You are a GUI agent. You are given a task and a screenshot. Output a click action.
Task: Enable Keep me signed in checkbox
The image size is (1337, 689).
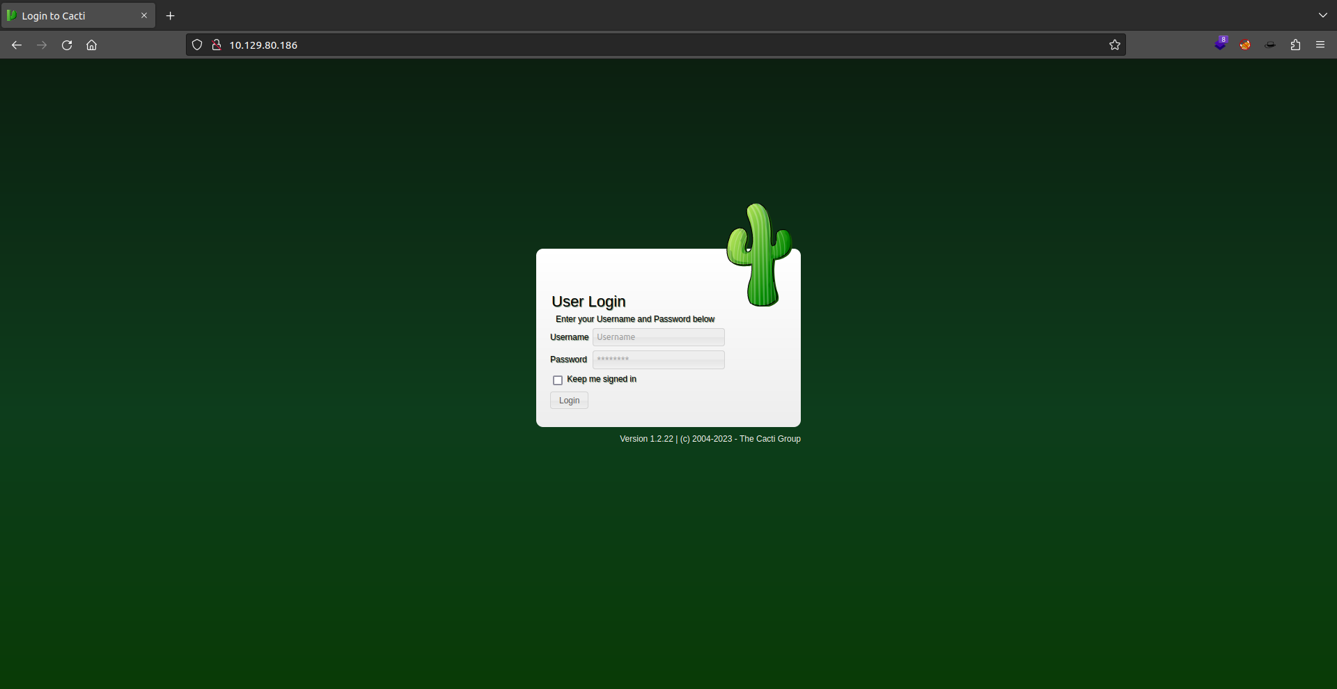click(x=558, y=380)
